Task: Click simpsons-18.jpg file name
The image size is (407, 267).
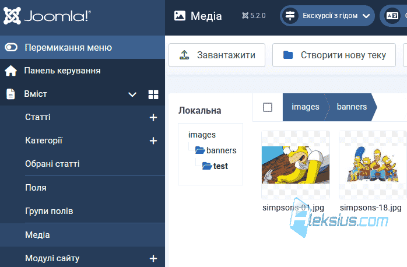Action: coord(371,208)
